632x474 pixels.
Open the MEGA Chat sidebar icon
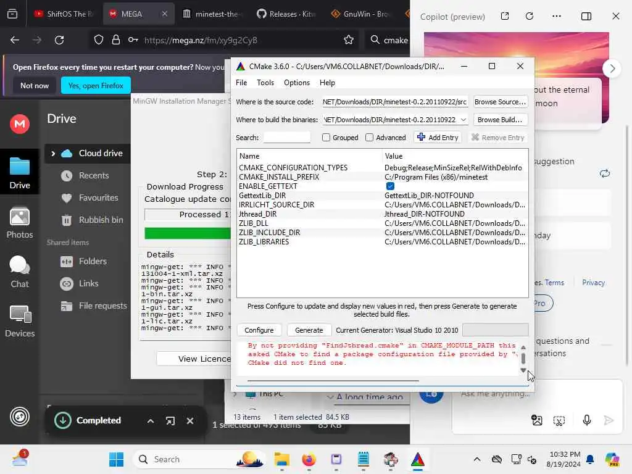coord(20,272)
